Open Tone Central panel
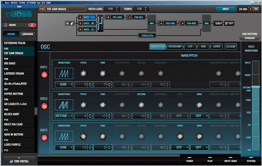This screenshot has height=166, width=262. click(x=19, y=161)
